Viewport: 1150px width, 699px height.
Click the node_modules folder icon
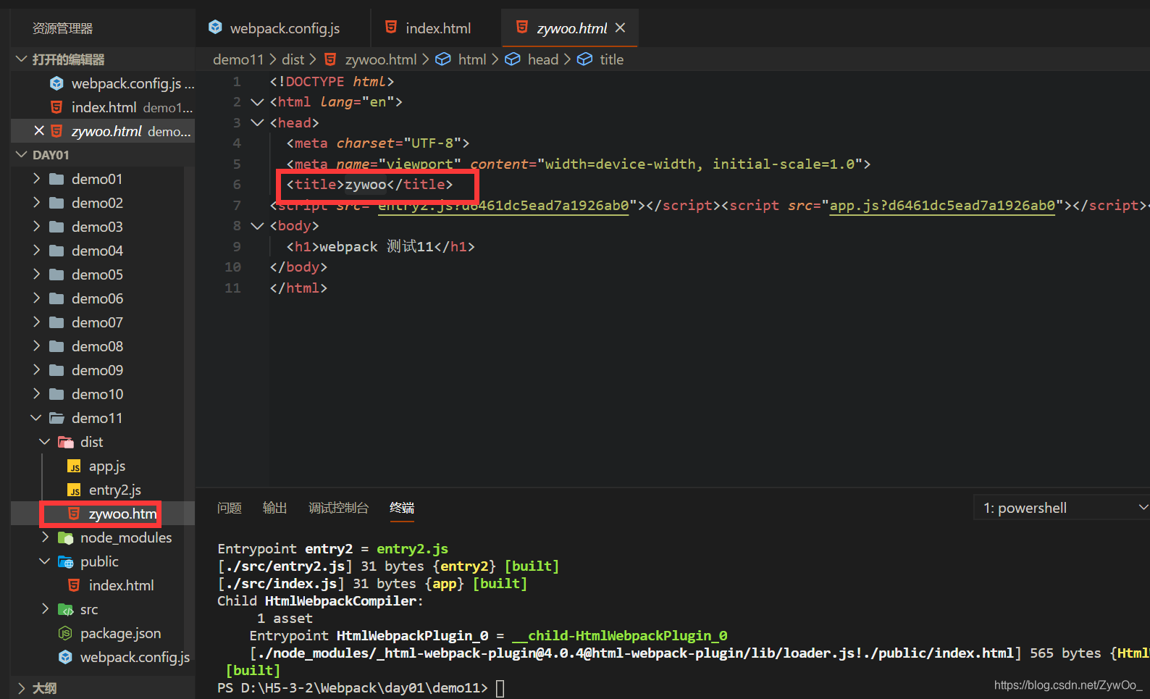(65, 537)
